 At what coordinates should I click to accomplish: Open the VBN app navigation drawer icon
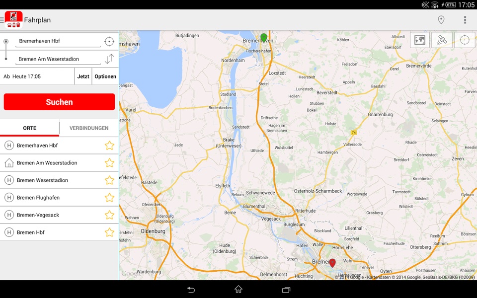coord(11,20)
